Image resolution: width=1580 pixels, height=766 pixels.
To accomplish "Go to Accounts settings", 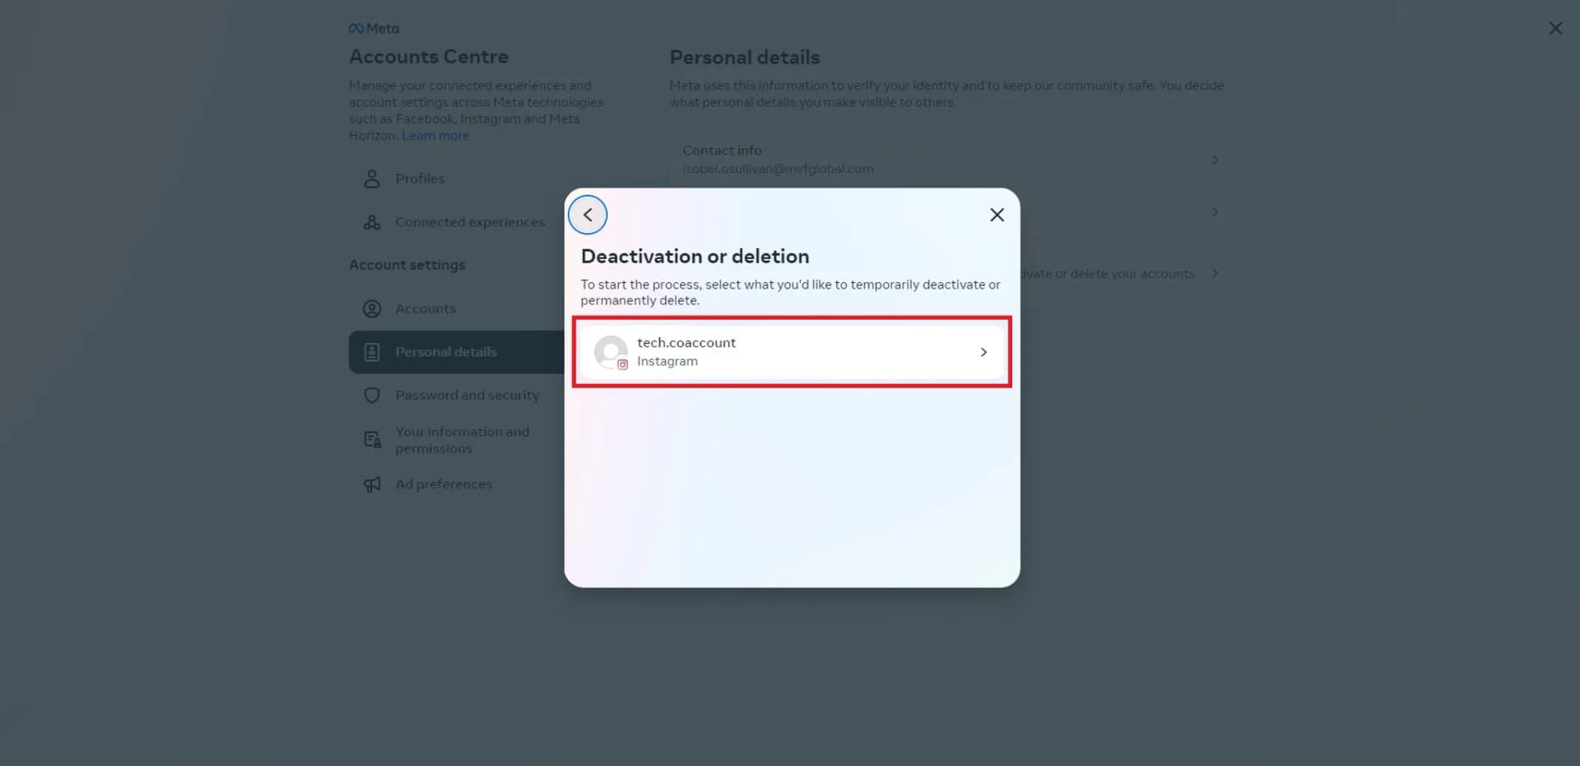I will [425, 309].
